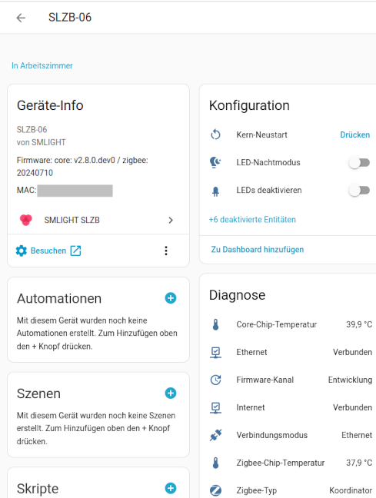Open the three-dot device menu
Image resolution: width=376 pixels, height=498 pixels.
[166, 251]
